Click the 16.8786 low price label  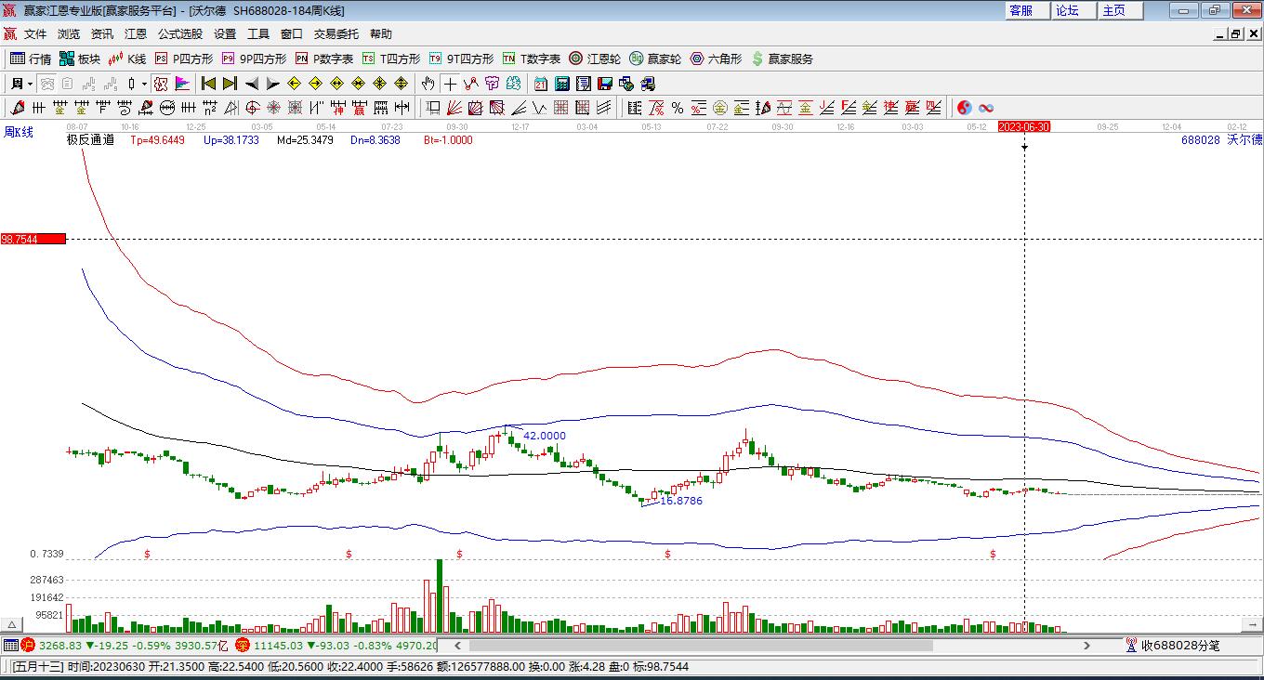pos(681,501)
